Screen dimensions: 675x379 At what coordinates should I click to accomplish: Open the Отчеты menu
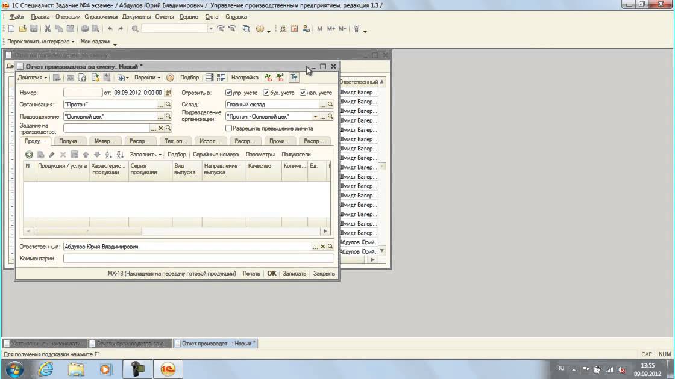(165, 17)
